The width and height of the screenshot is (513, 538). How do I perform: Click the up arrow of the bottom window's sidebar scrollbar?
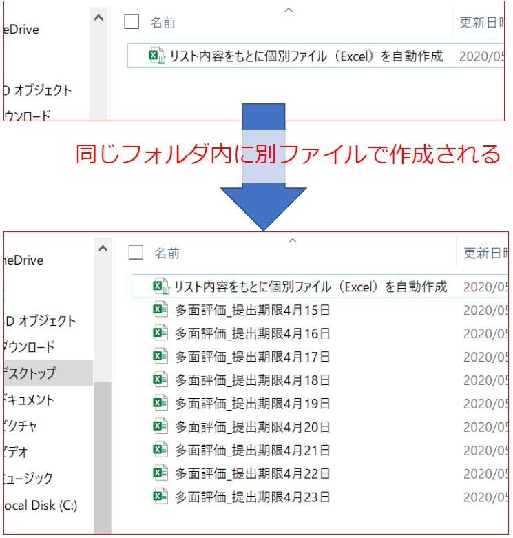point(103,248)
